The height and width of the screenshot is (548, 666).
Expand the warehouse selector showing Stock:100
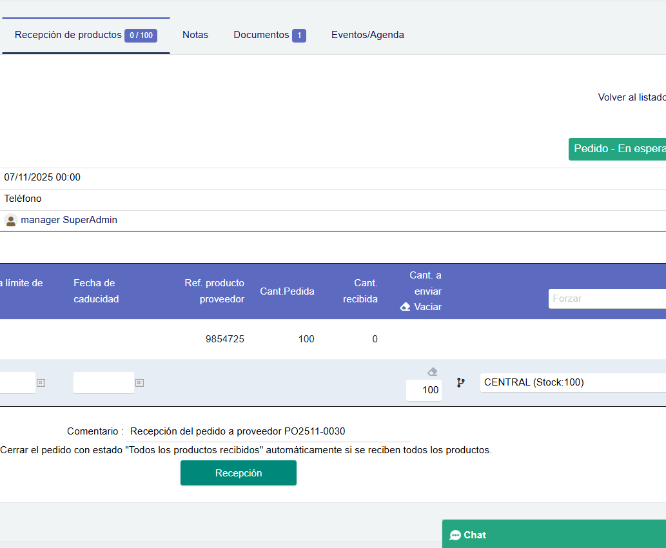(573, 382)
